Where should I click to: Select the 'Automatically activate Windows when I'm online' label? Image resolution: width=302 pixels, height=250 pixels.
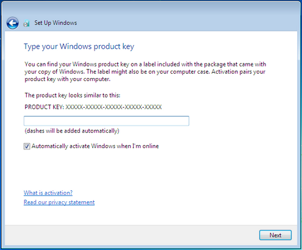(x=95, y=146)
